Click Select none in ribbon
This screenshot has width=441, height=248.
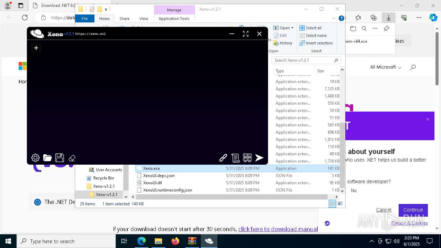[x=313, y=35]
